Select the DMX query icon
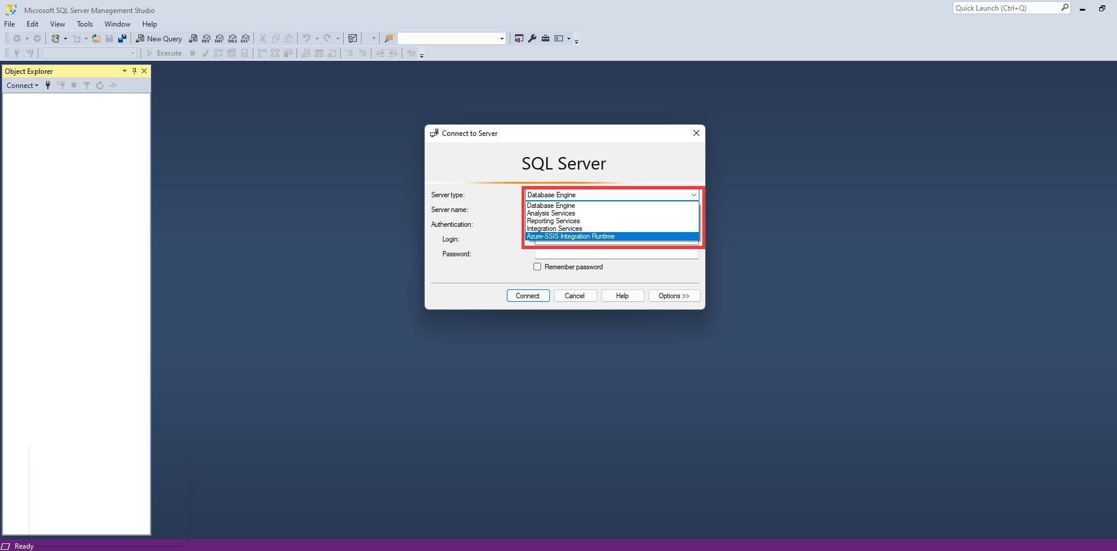This screenshot has width=1117, height=551. point(219,38)
